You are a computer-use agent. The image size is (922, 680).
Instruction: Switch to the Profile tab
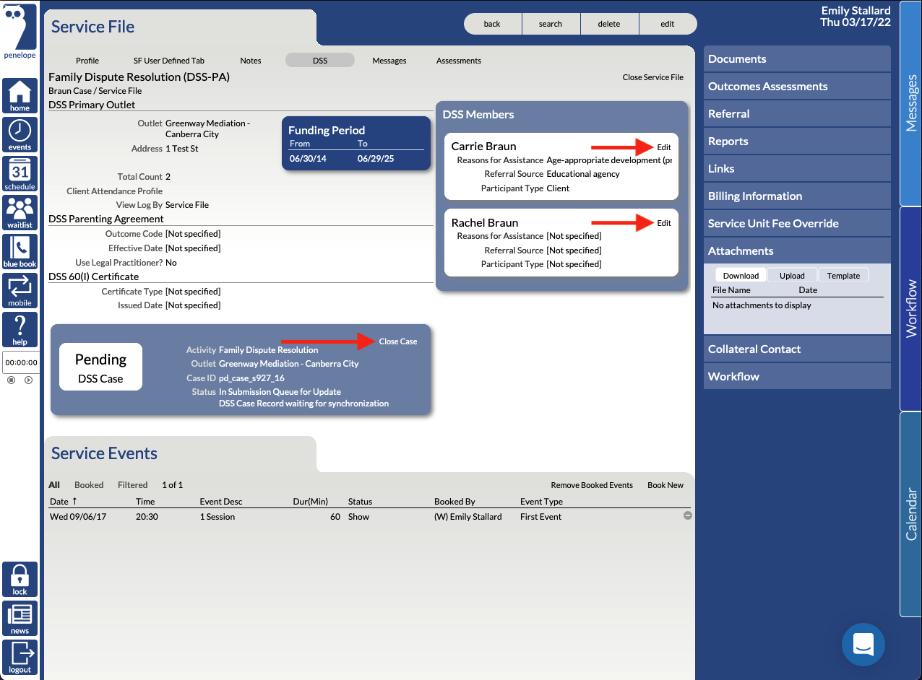[x=87, y=61]
